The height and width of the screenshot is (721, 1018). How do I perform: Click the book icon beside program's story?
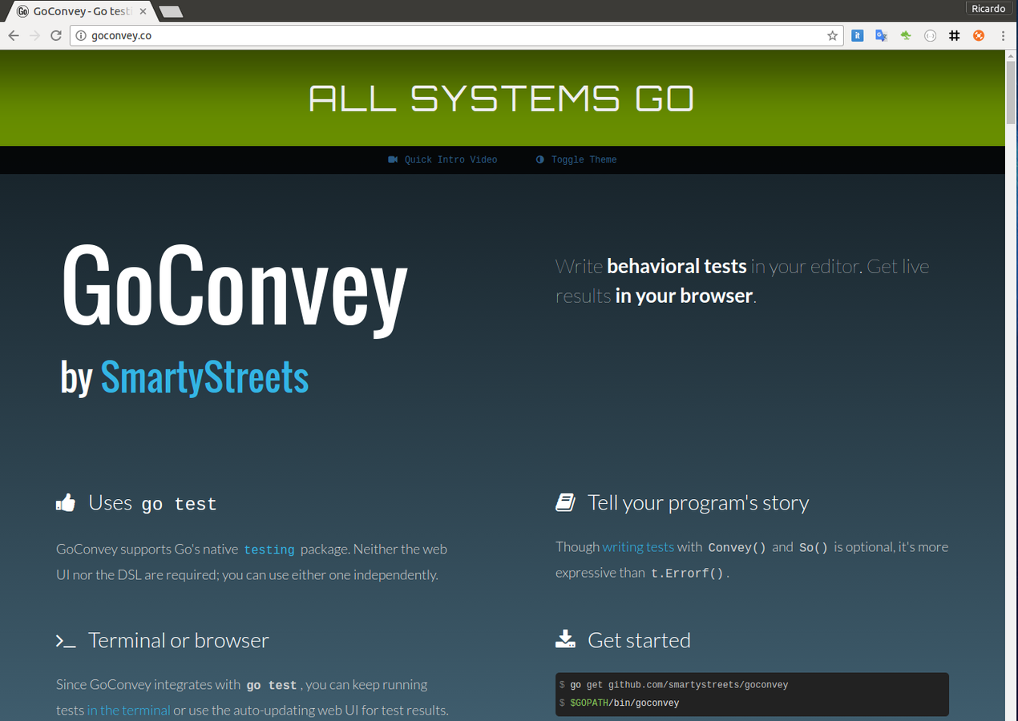[x=565, y=502]
